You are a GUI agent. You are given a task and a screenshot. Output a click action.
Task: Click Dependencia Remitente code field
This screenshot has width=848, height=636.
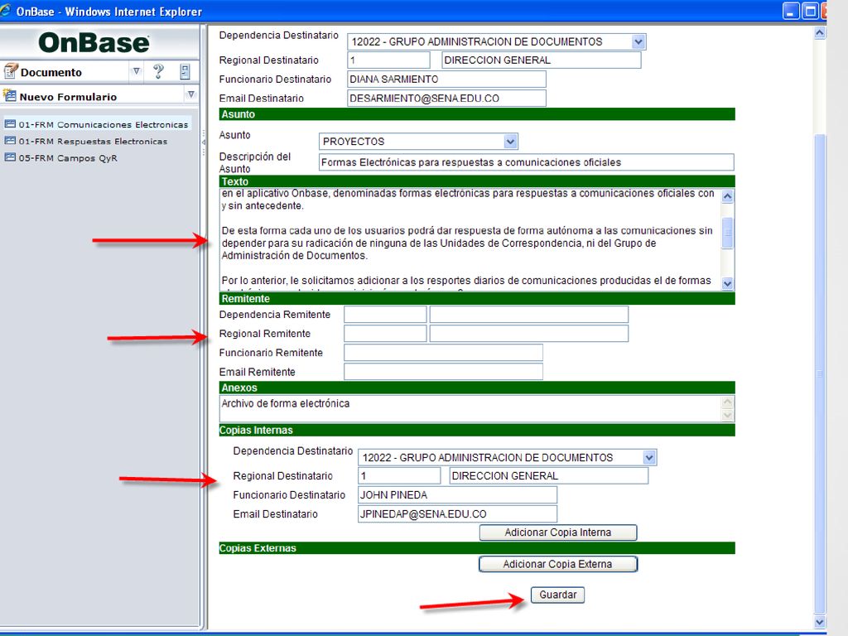pos(385,315)
